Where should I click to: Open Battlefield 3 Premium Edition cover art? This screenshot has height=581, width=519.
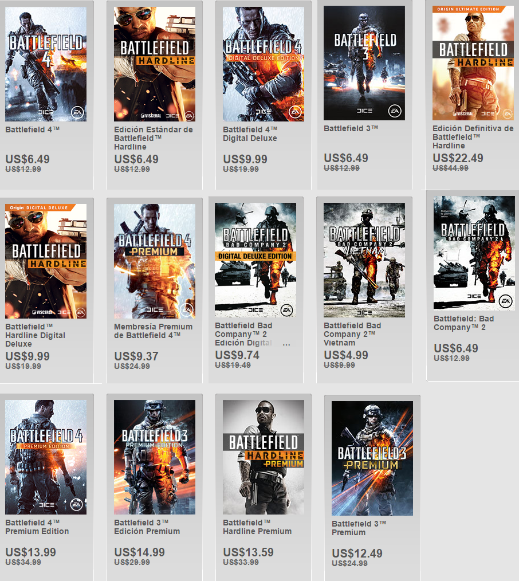pyautogui.click(x=155, y=457)
